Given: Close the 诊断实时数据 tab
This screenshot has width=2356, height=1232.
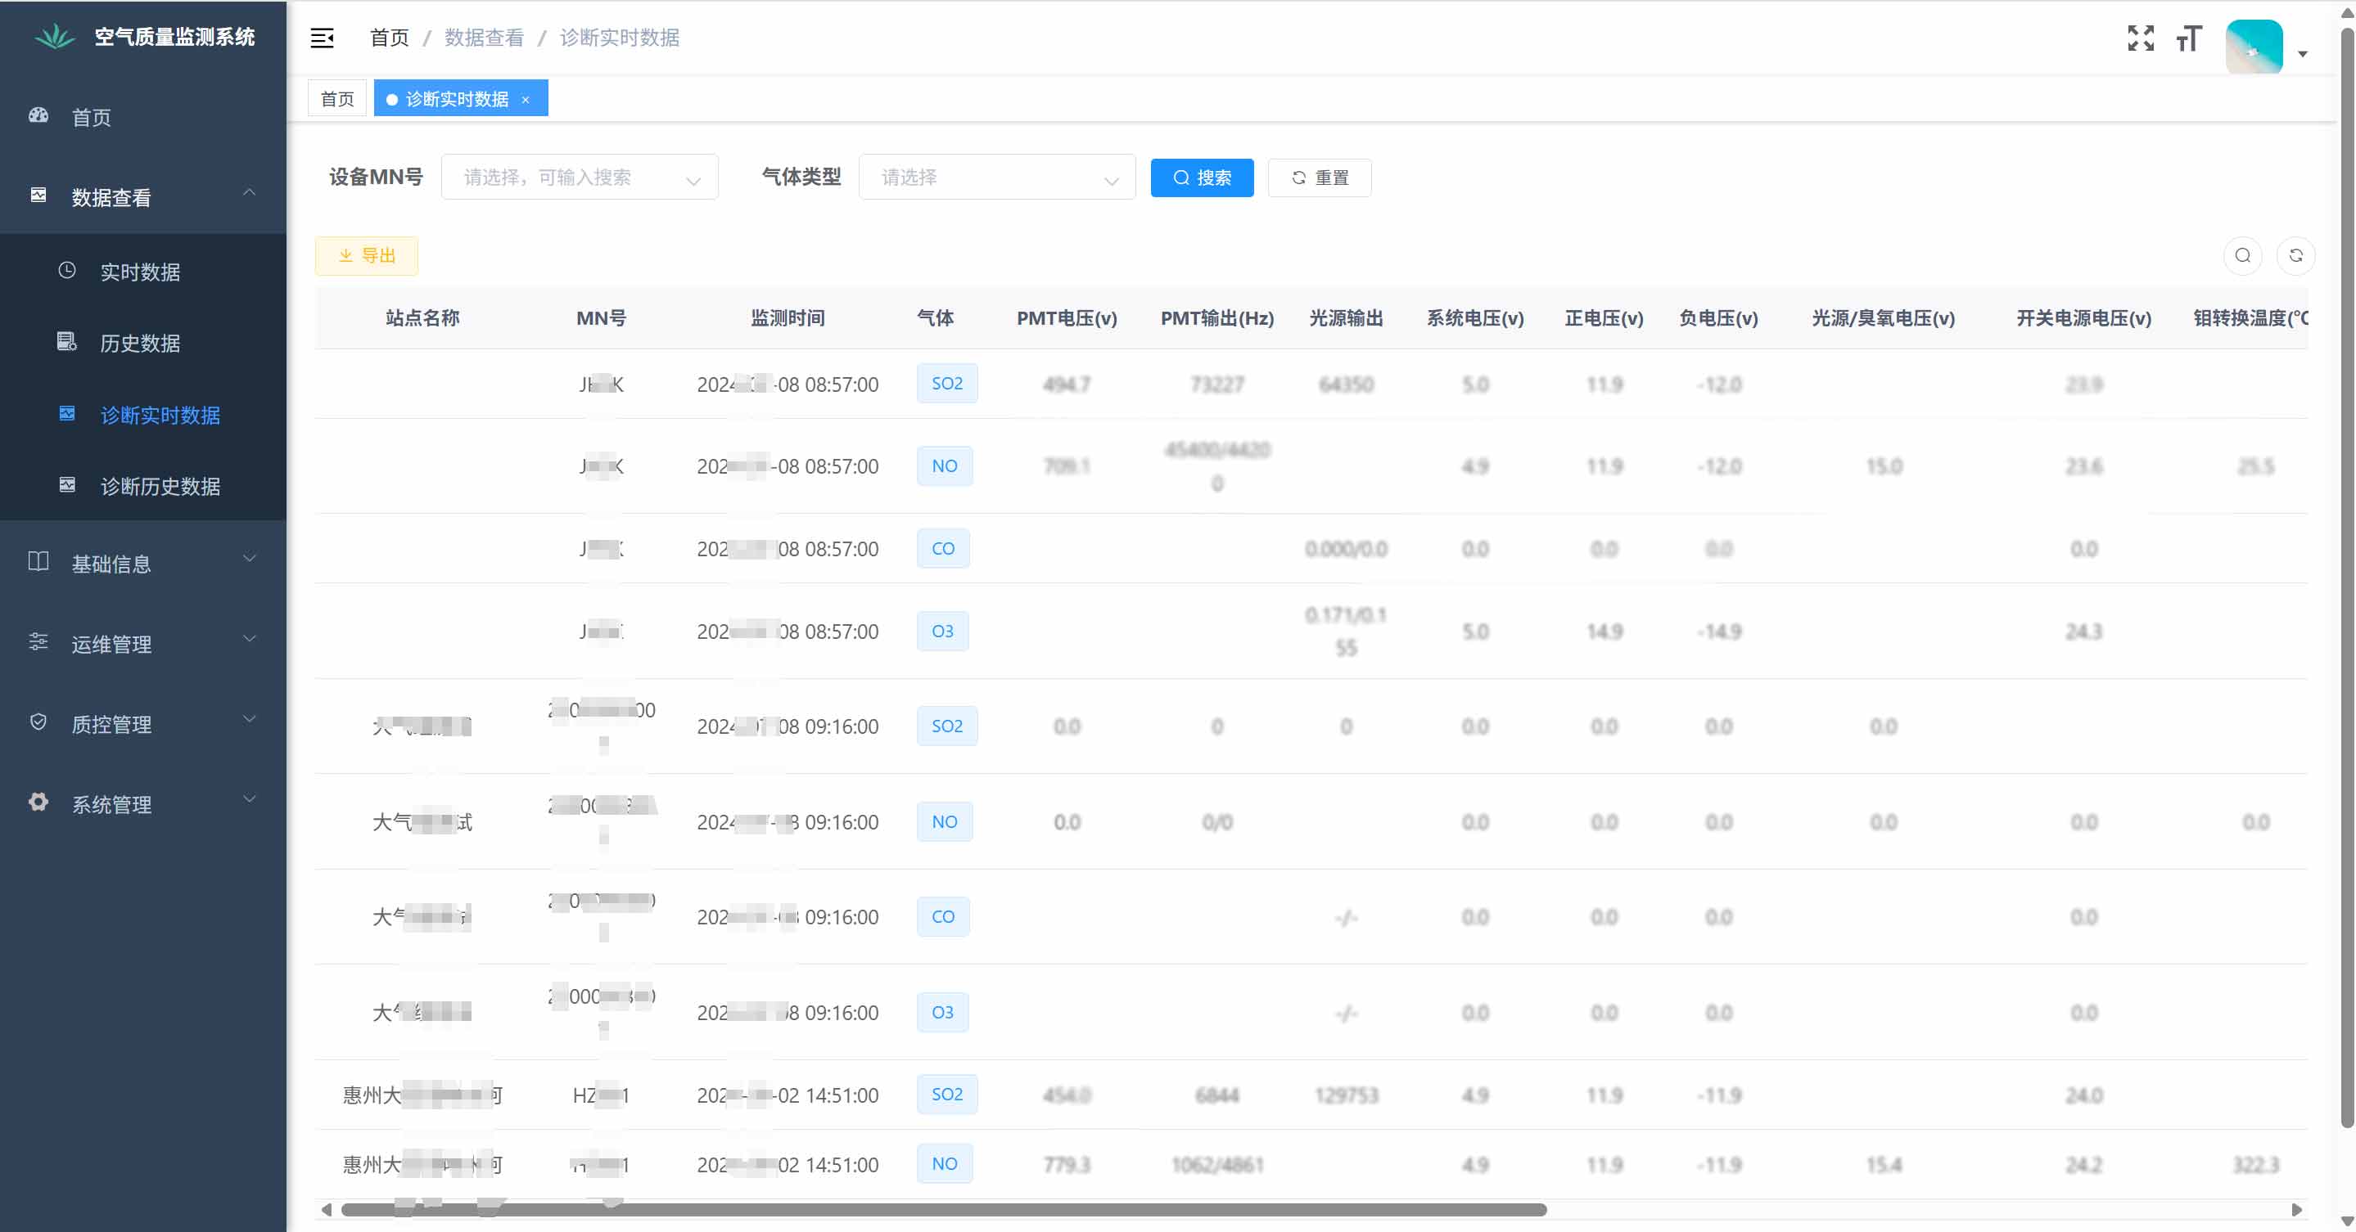Looking at the screenshot, I should click(x=526, y=100).
